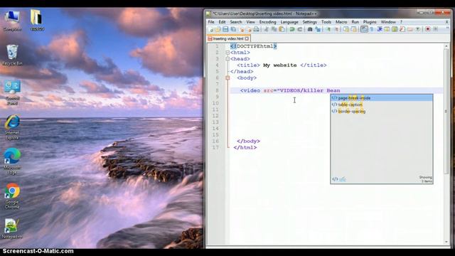
Task: Click the scroll-up arrow of editor scrollbar
Action: click(446, 46)
